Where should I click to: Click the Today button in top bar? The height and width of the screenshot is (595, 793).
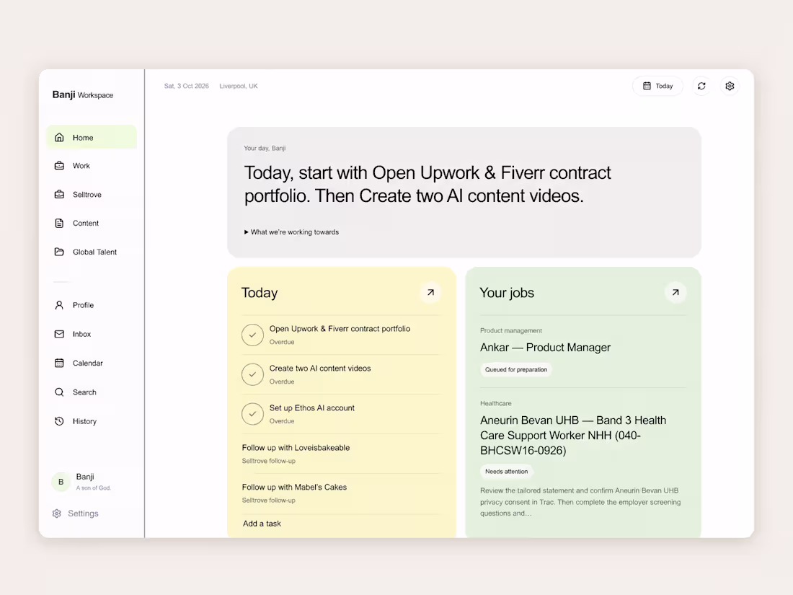[x=657, y=86]
